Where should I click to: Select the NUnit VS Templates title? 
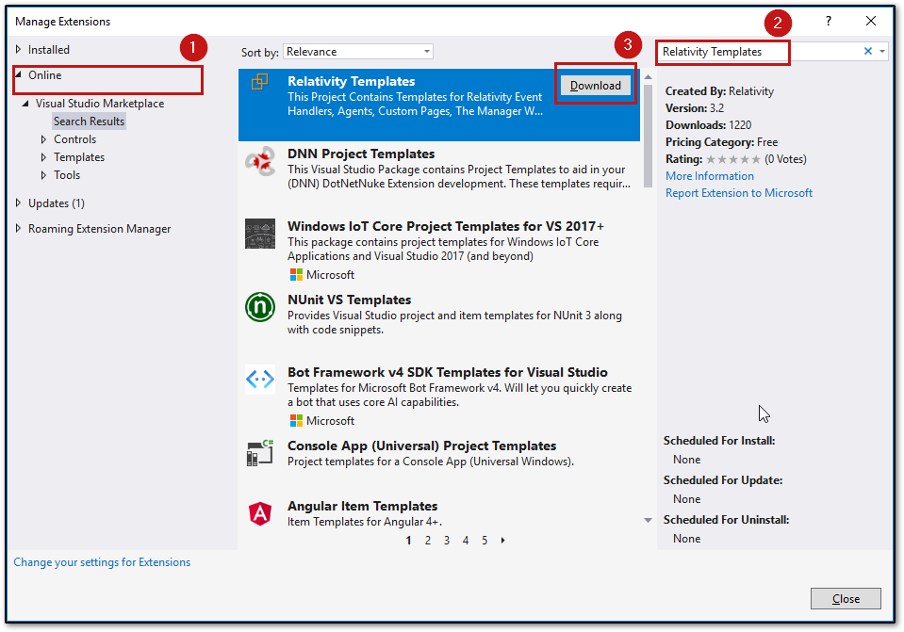click(350, 300)
